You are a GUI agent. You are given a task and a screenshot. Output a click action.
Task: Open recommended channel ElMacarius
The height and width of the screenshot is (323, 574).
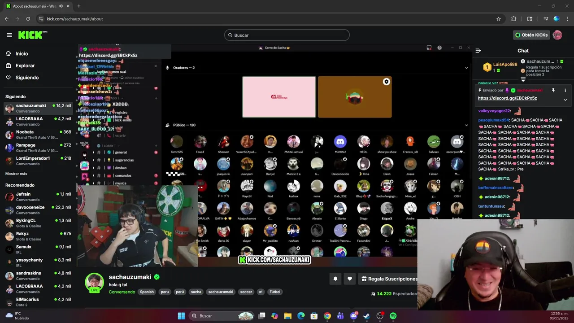point(38,302)
